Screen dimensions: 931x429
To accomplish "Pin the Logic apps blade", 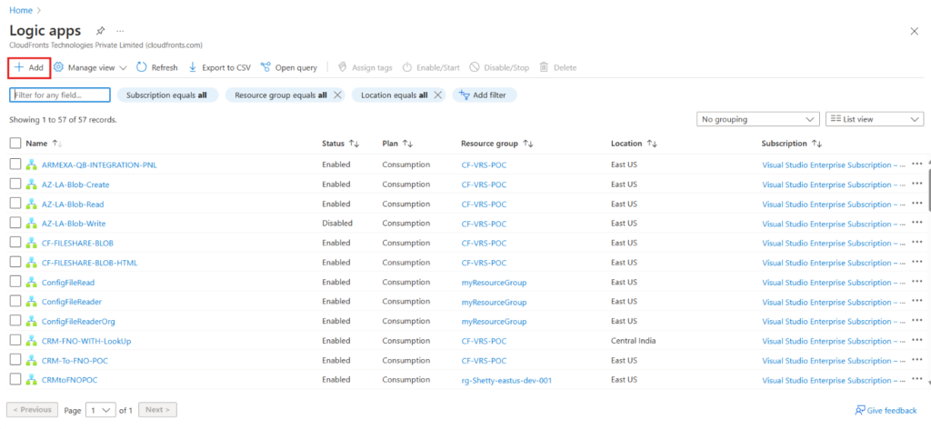I will pyautogui.click(x=100, y=31).
